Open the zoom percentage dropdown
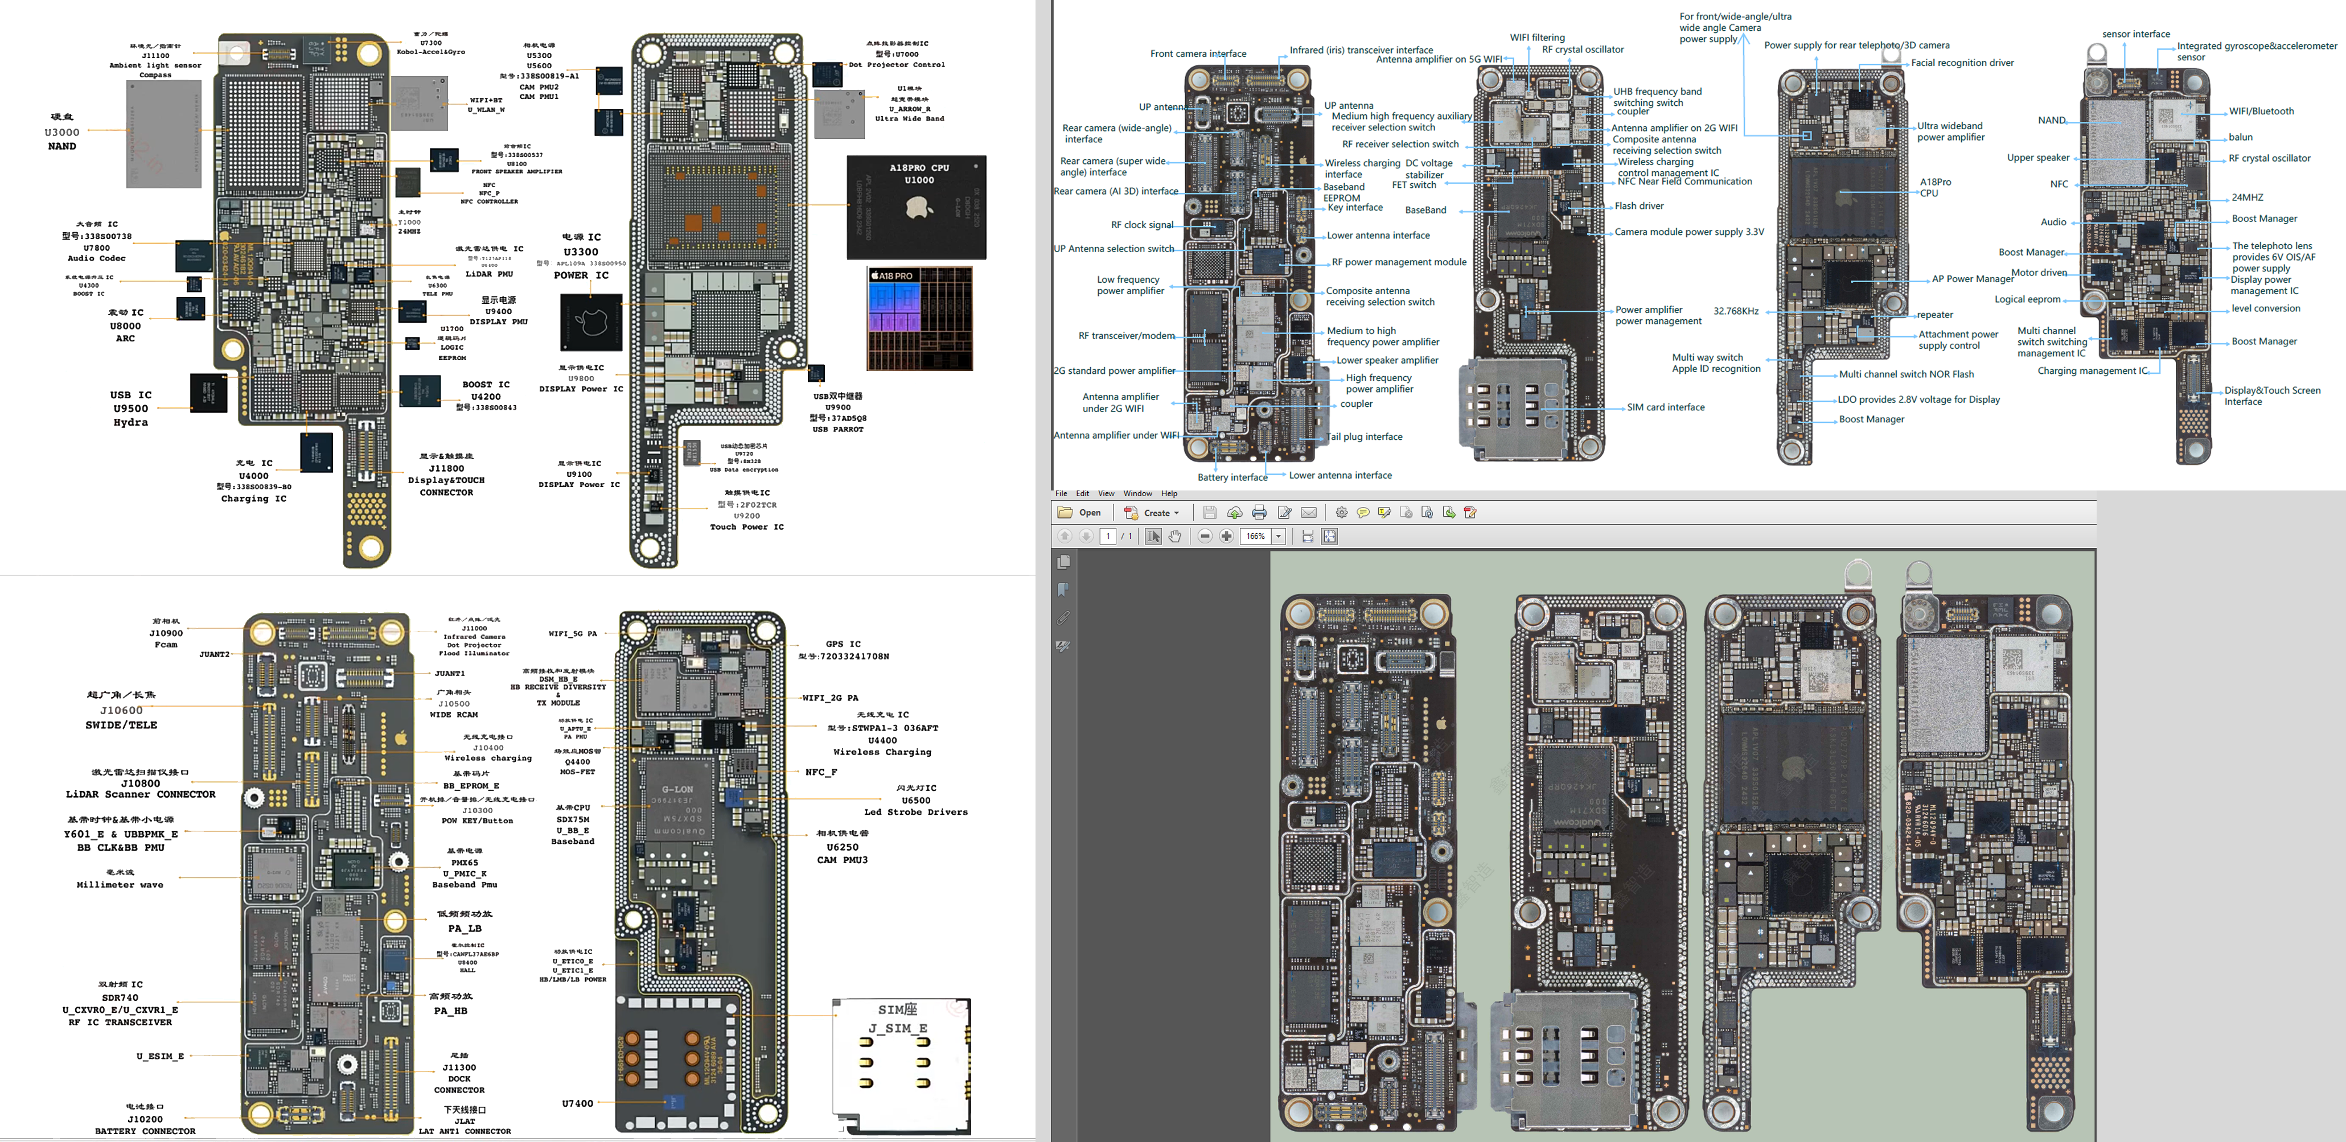Viewport: 2346px width, 1142px height. click(x=1279, y=536)
